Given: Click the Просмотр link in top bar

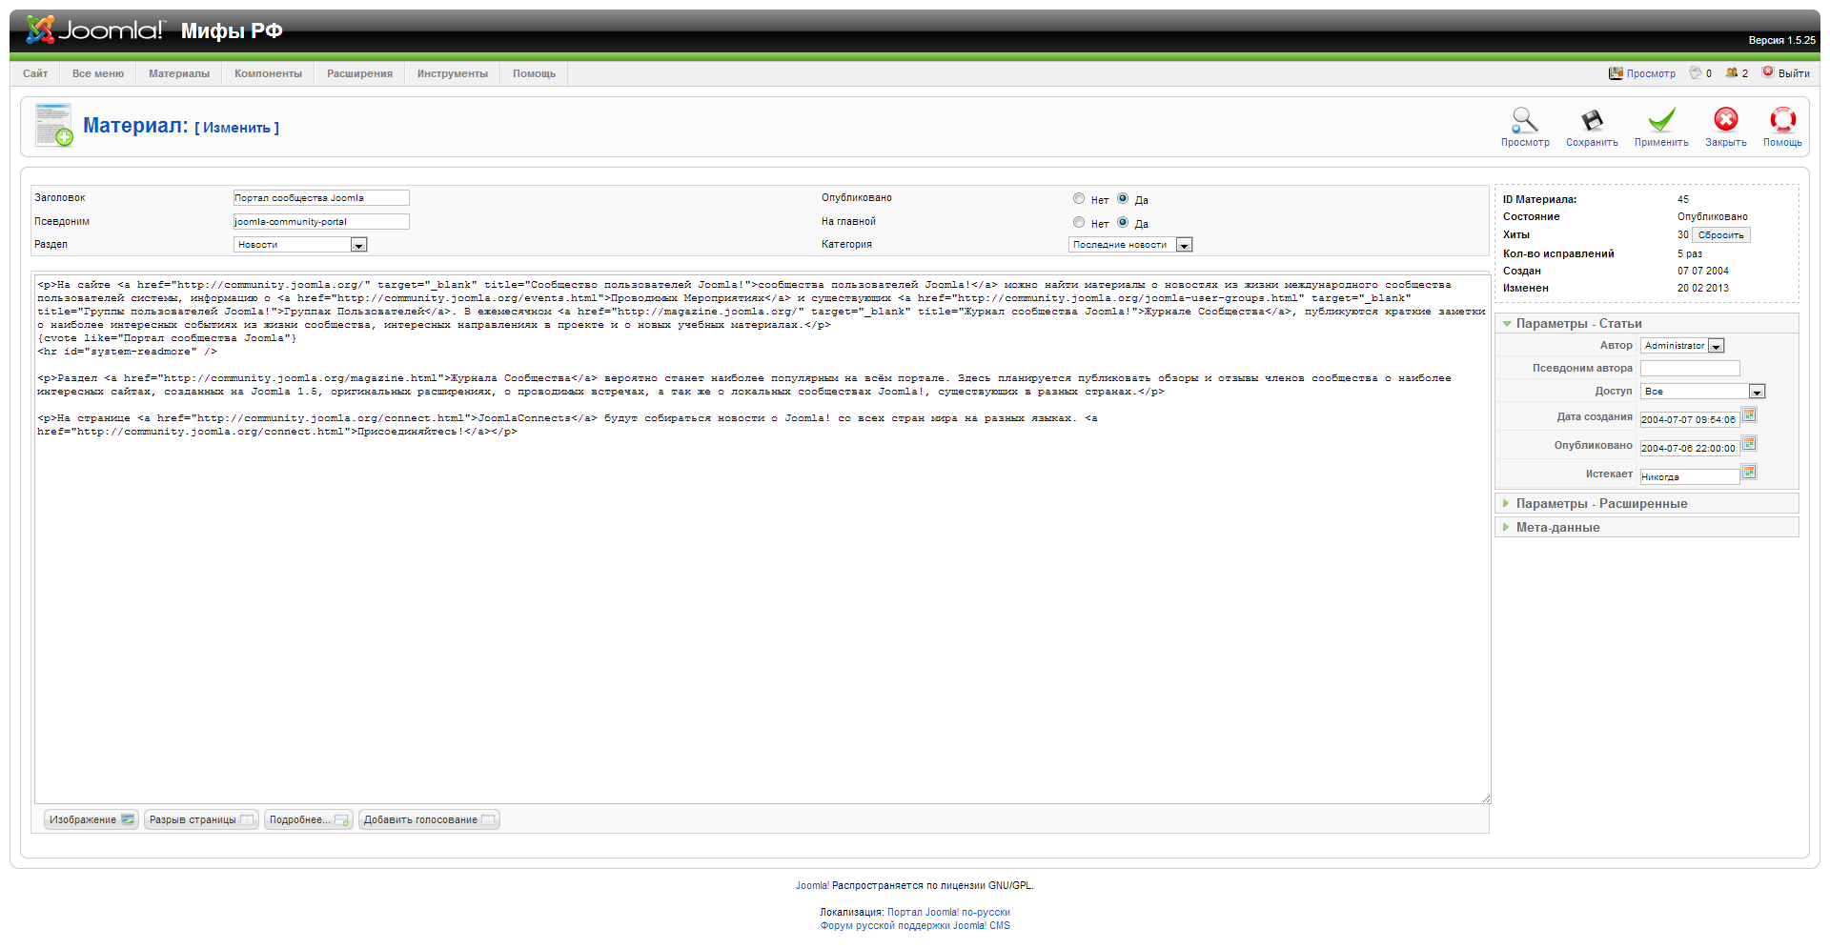Looking at the screenshot, I should click(x=1651, y=73).
